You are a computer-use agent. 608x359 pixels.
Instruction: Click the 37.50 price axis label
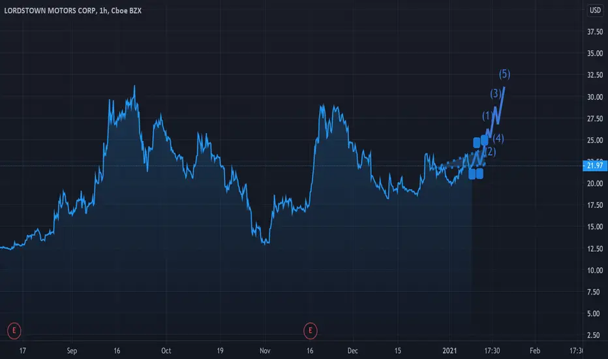(595, 32)
